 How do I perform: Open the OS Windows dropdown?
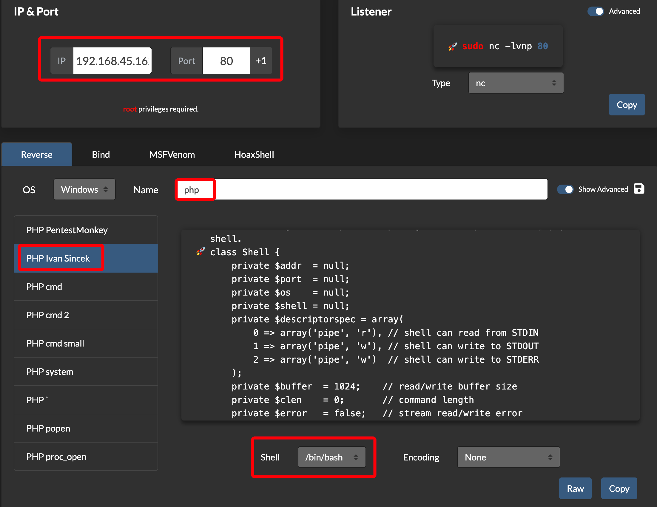[x=84, y=189]
